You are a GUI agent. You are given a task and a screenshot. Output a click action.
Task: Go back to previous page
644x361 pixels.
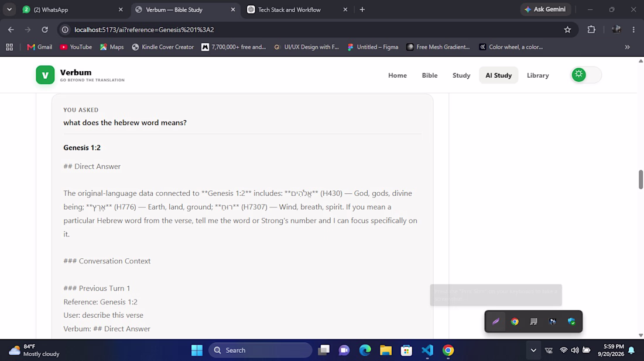11,30
